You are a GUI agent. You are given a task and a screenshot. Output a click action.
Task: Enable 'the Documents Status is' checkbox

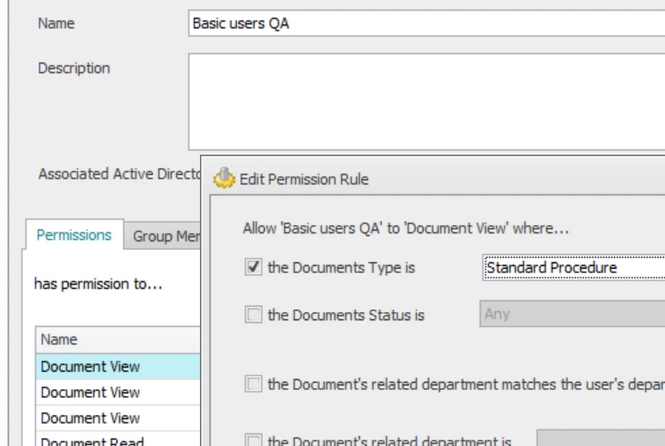253,316
